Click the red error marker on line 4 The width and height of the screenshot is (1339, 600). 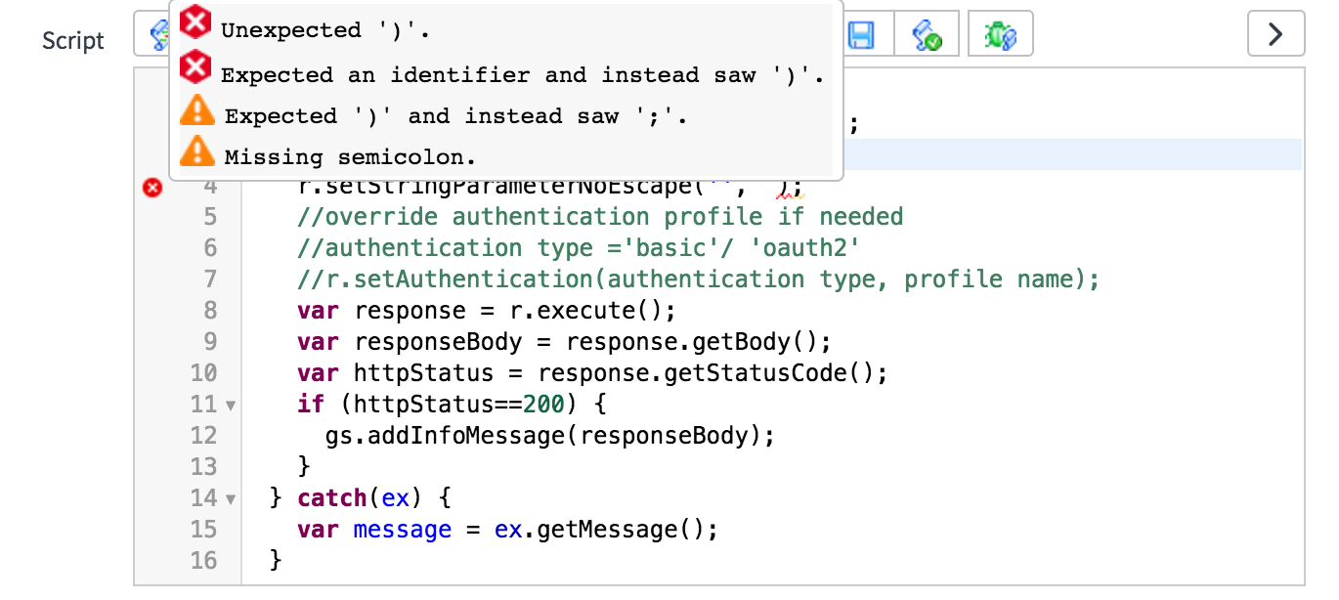[x=151, y=187]
